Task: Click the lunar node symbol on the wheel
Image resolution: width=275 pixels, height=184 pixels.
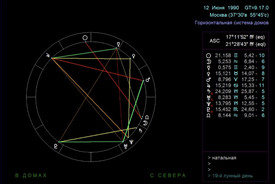Action: [x=147, y=117]
